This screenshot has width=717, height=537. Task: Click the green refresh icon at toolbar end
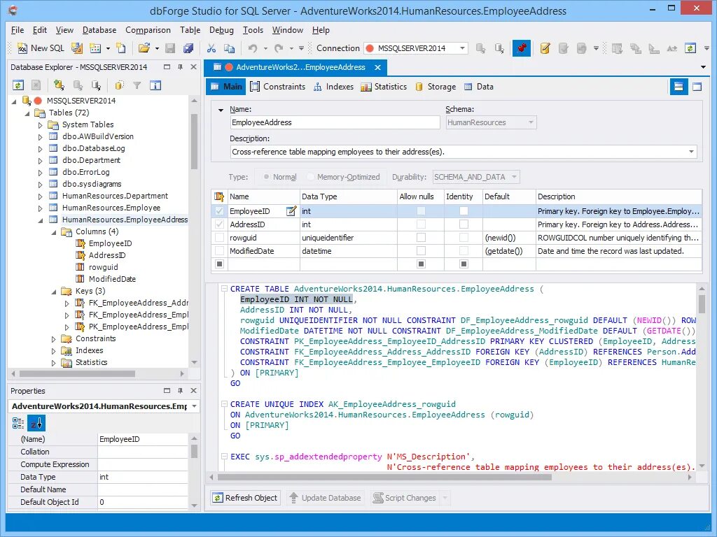click(690, 48)
